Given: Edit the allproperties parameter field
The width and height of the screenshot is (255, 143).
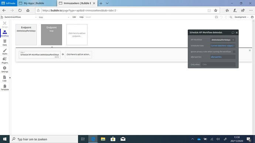Looking at the screenshot, I should (222, 57).
